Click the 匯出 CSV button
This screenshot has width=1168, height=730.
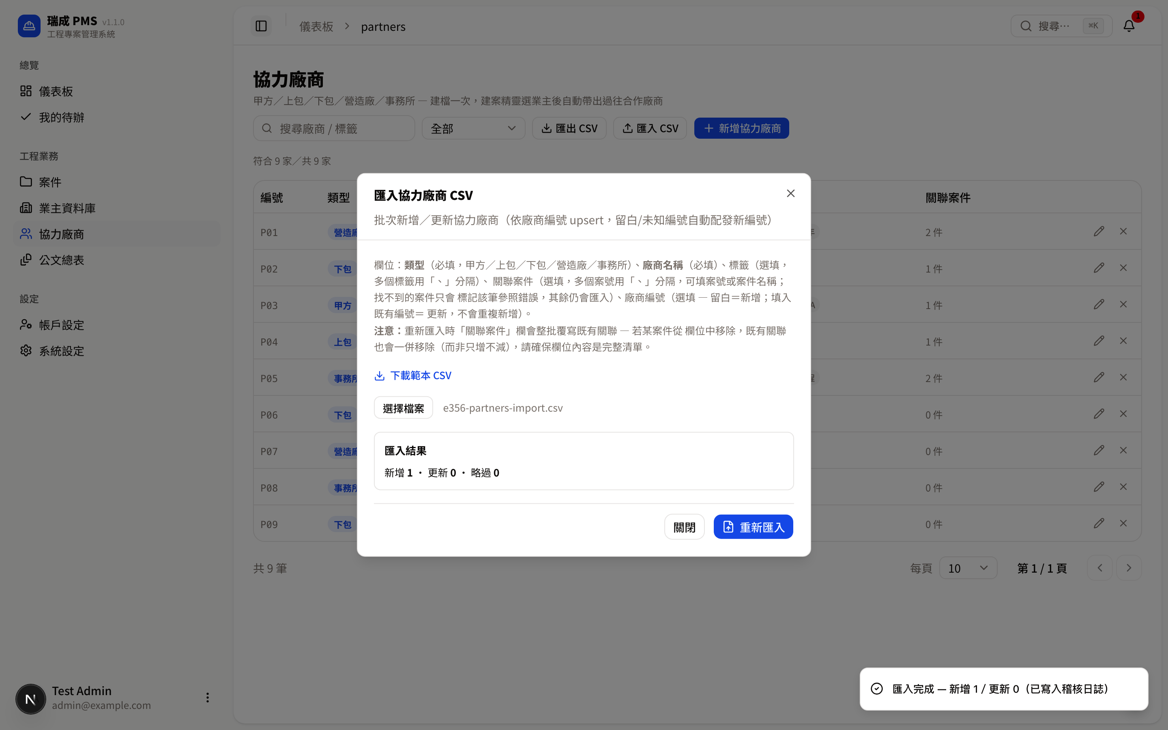tap(569, 129)
